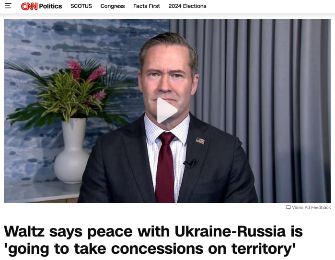This screenshot has height=260, width=335.
Task: Open the hamburger navigation menu
Action: point(8,6)
